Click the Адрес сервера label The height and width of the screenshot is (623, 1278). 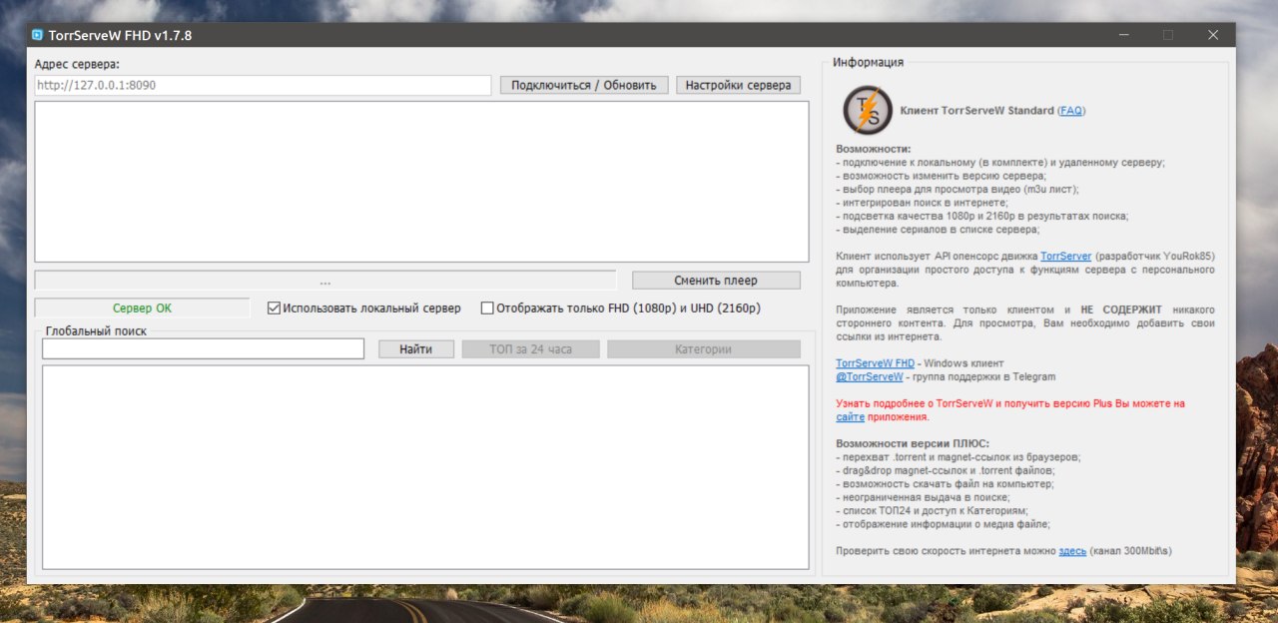tap(77, 64)
